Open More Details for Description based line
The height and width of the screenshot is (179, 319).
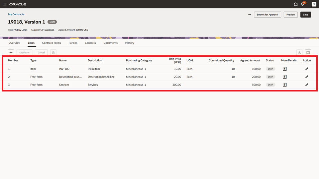click(285, 77)
